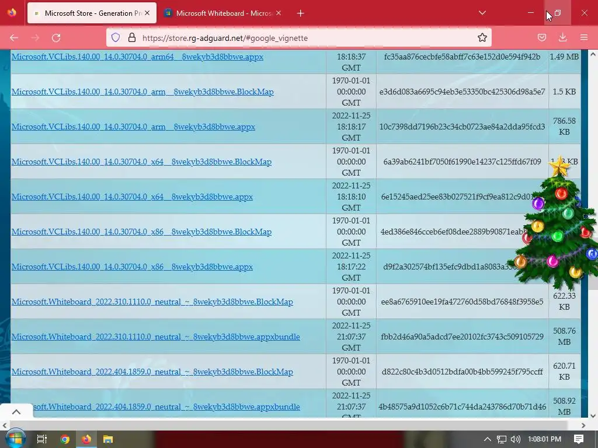
Task: Expand the list all tabs dropdown arrow
Action: tap(482, 13)
